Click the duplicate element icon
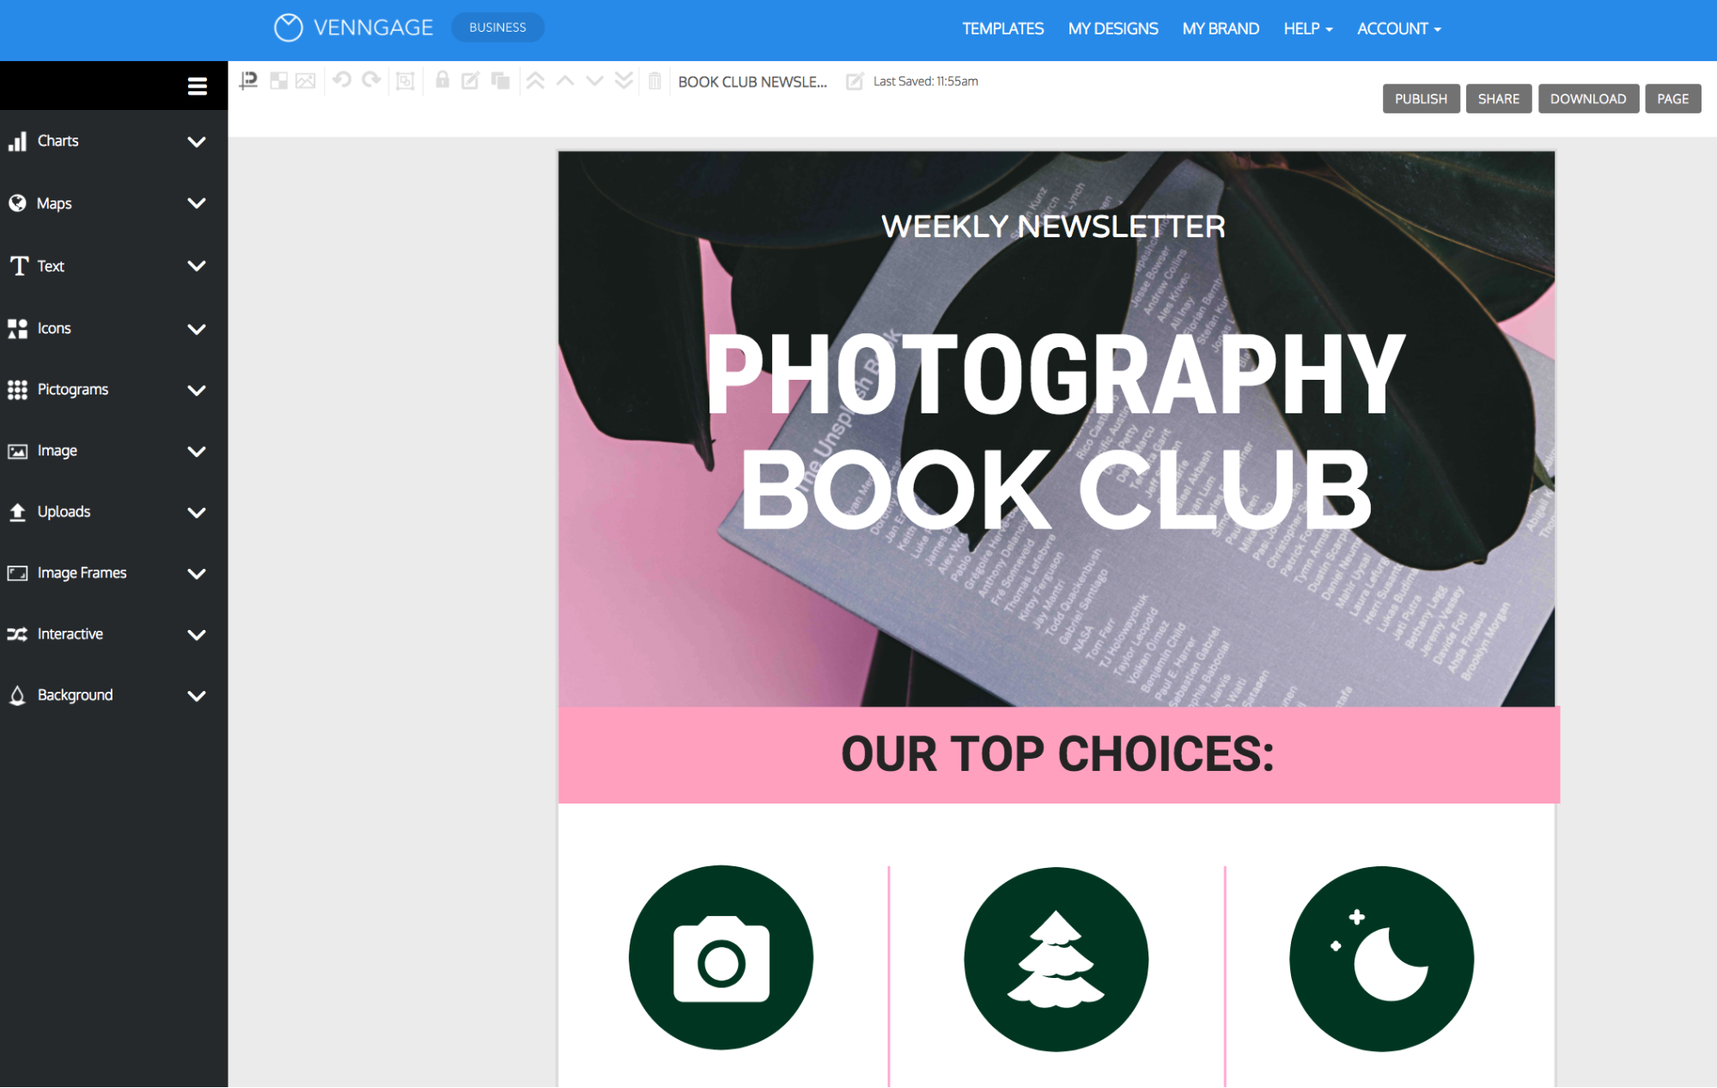 click(x=501, y=82)
